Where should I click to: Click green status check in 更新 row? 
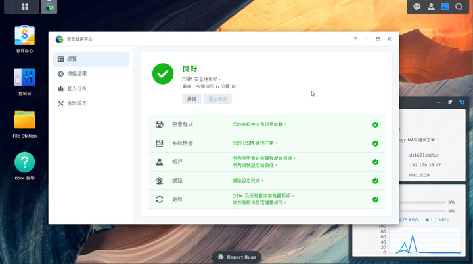(x=375, y=199)
